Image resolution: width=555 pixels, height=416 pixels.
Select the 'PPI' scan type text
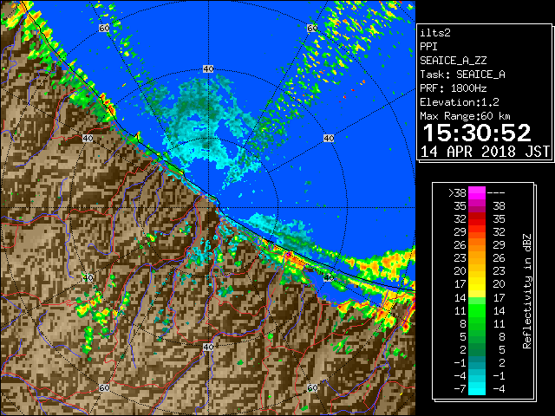click(x=428, y=47)
